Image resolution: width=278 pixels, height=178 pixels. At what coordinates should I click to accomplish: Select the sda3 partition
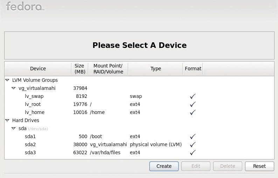click(x=139, y=152)
